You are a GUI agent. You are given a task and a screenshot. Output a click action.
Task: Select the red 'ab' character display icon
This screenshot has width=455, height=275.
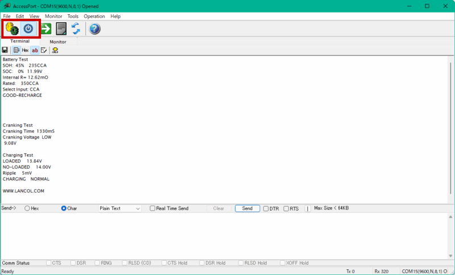click(x=35, y=50)
